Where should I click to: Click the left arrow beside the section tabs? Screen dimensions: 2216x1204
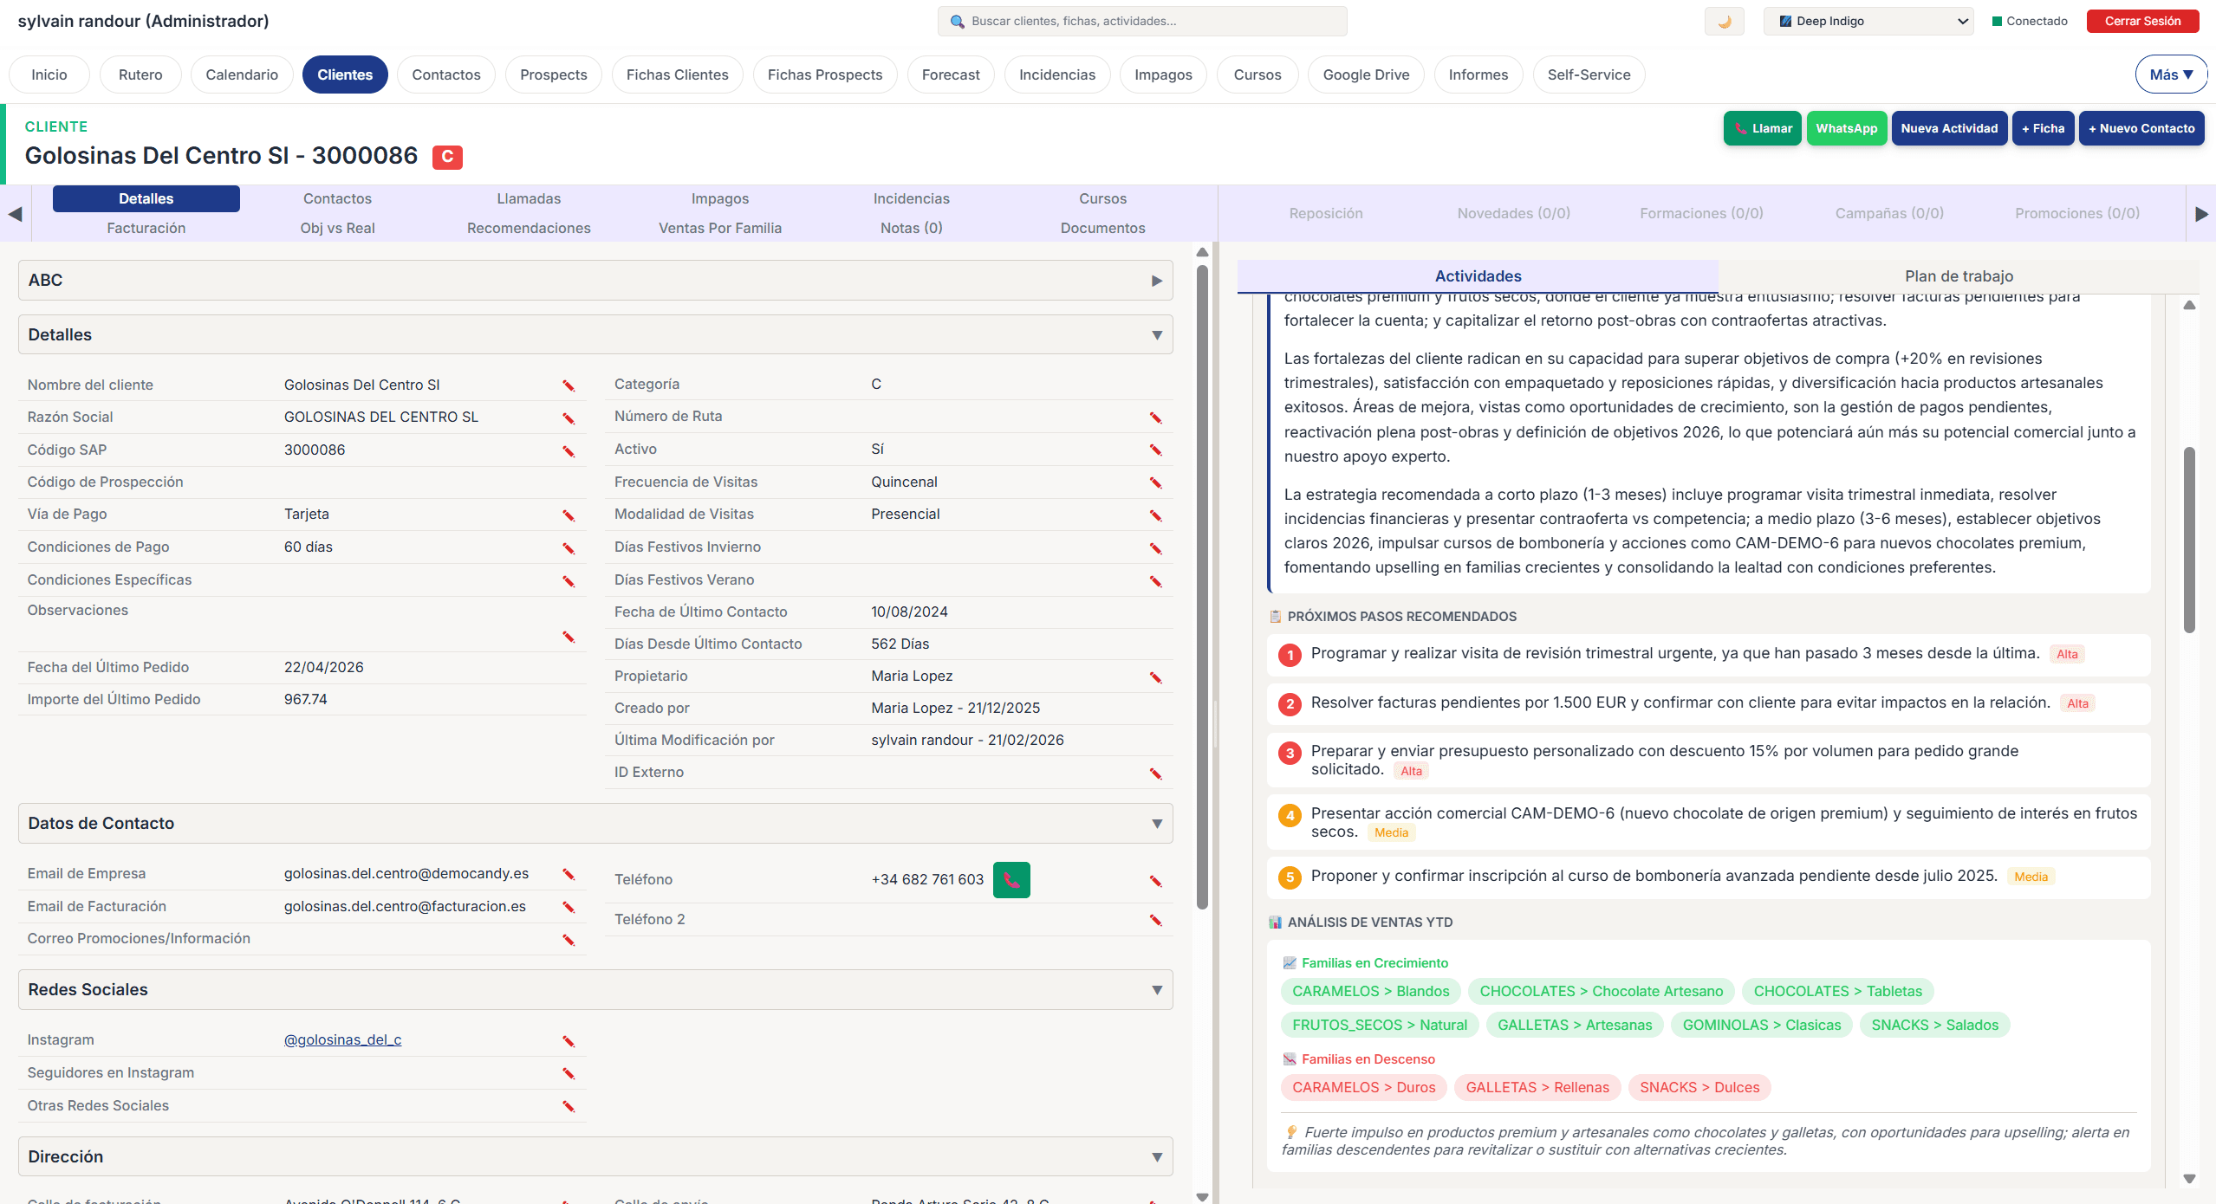point(14,214)
